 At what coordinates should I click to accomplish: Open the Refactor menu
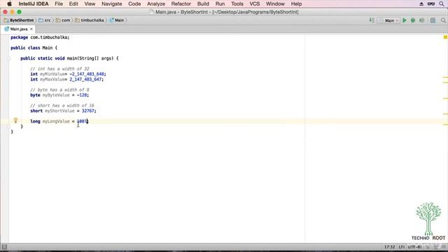click(181, 3)
